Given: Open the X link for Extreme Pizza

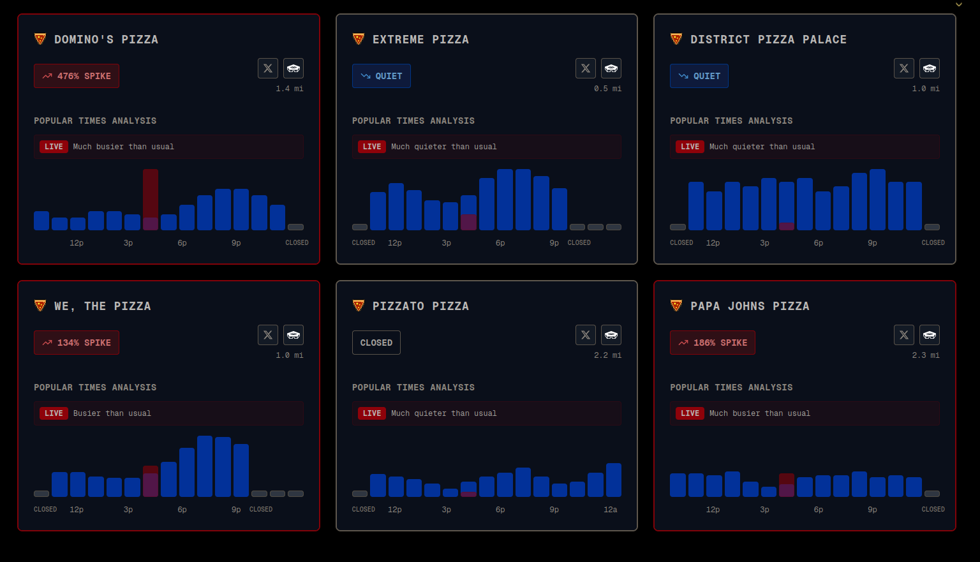Looking at the screenshot, I should click(x=586, y=68).
